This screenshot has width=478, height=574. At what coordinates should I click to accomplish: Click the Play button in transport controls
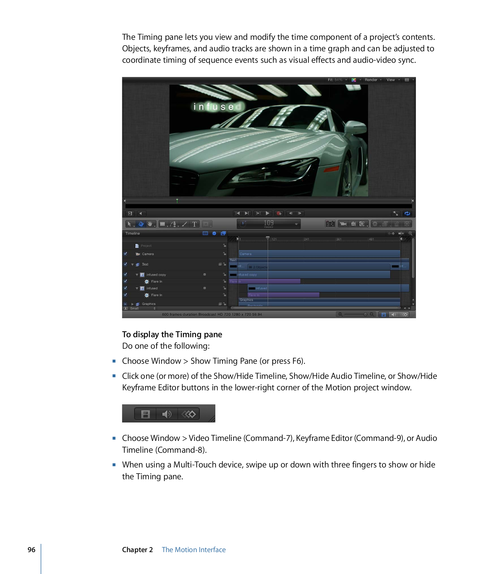point(267,213)
